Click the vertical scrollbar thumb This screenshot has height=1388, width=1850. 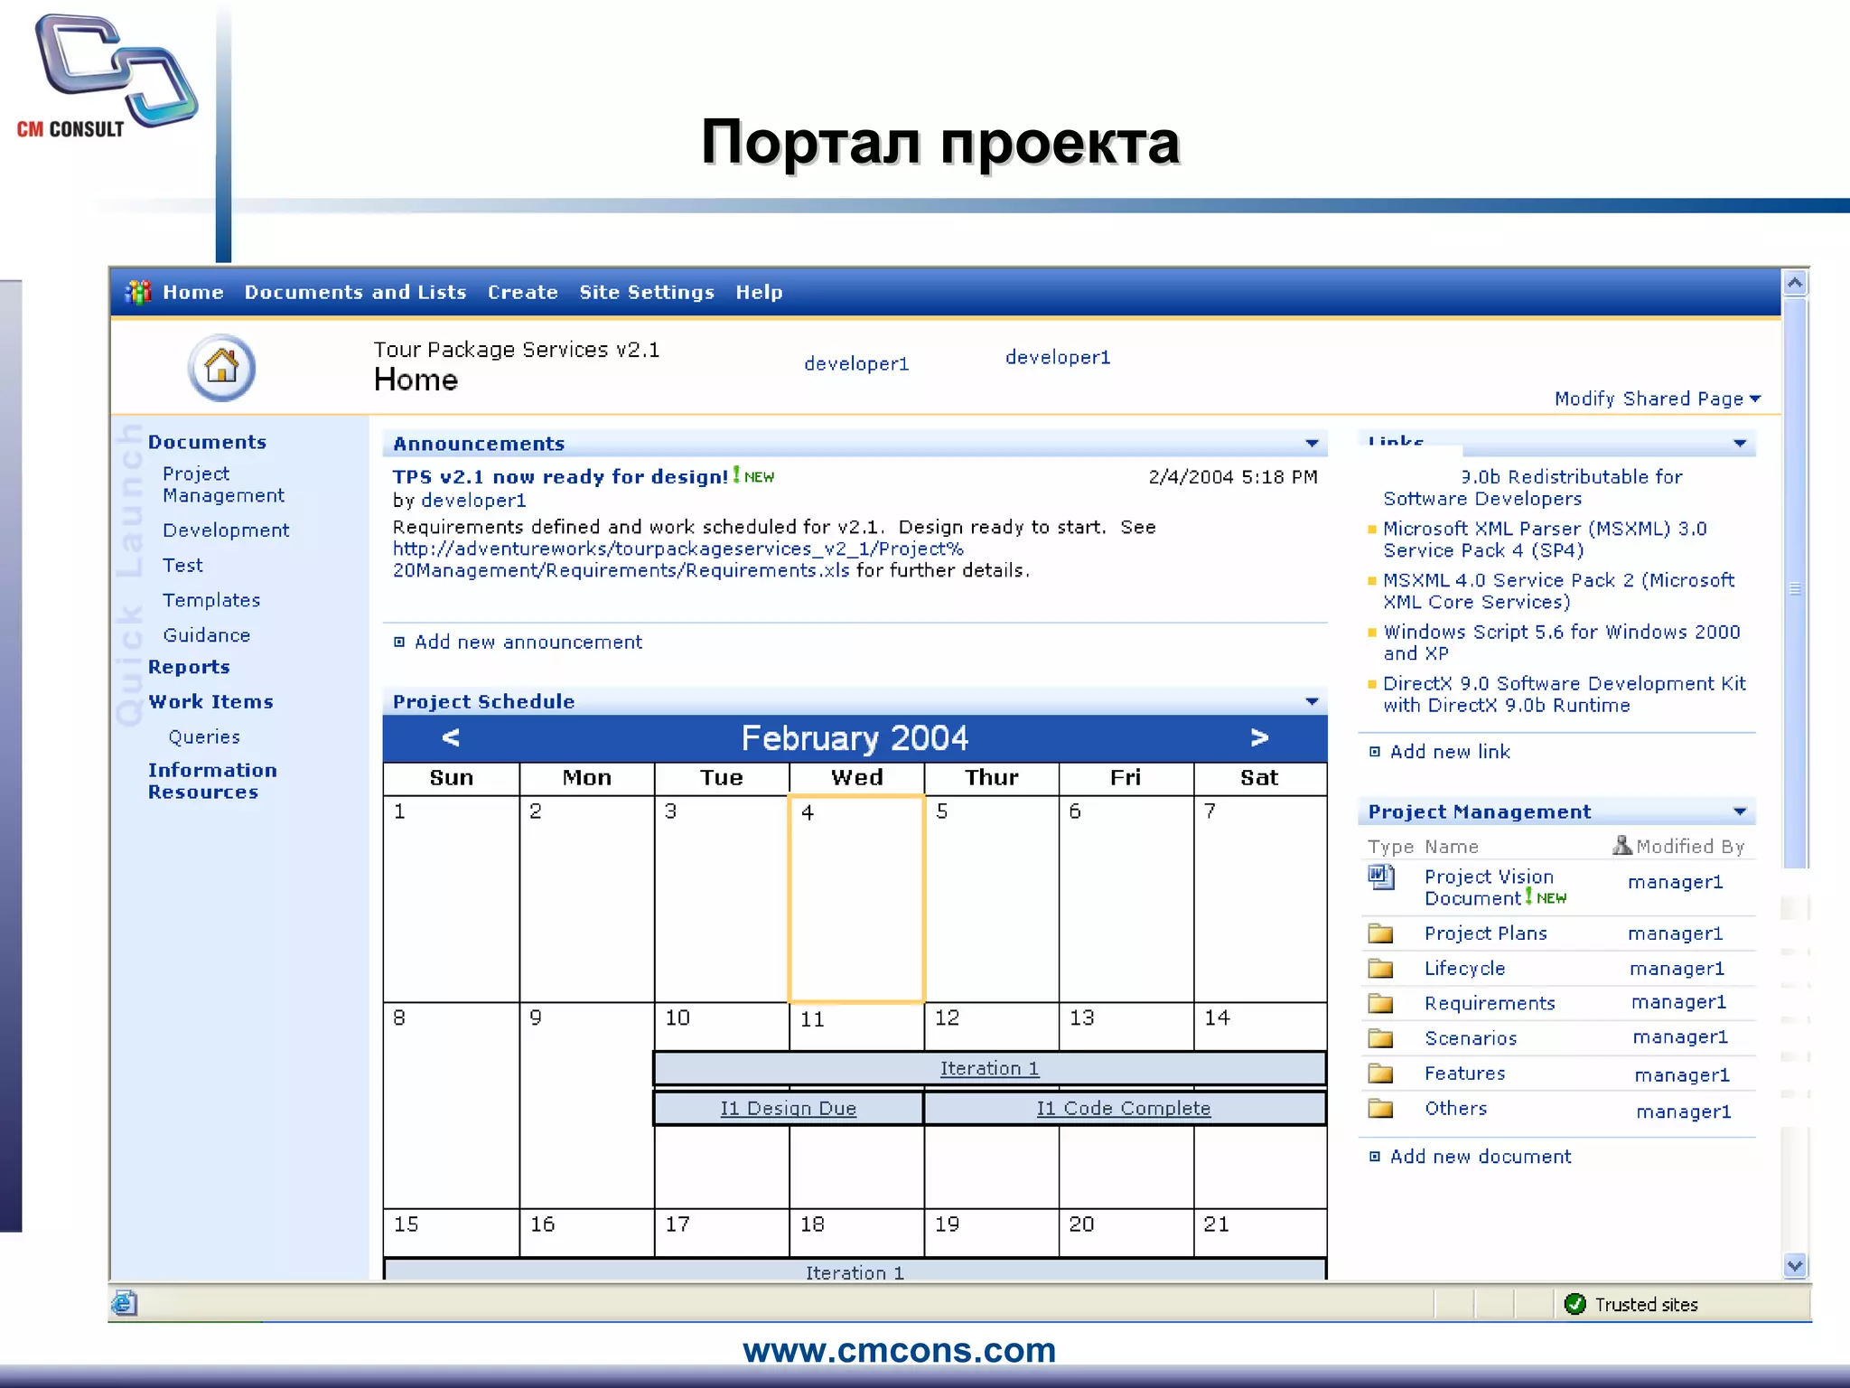tap(1795, 583)
